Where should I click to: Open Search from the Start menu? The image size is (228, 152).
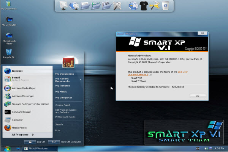click(59, 124)
